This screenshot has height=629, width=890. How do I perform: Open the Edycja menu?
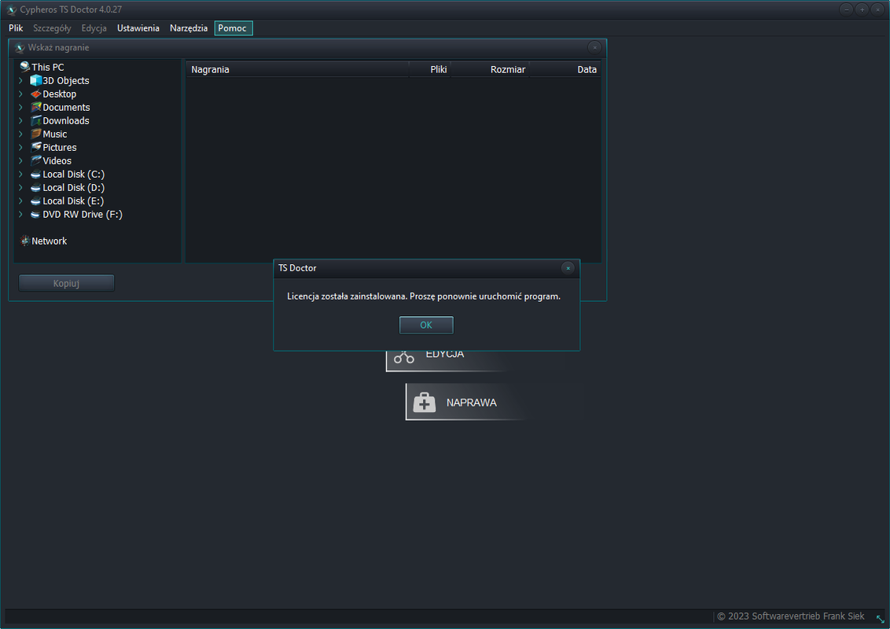click(x=94, y=28)
